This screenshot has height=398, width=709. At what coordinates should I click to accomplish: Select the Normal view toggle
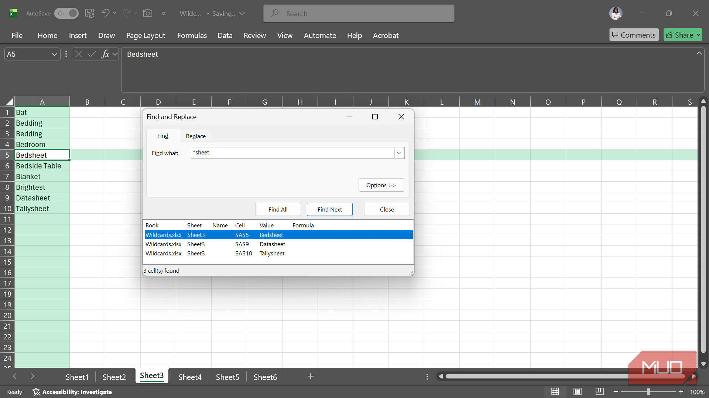pyautogui.click(x=555, y=391)
